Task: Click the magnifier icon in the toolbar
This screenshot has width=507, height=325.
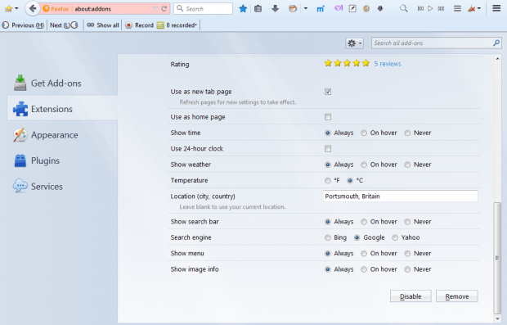Action: coord(403,8)
